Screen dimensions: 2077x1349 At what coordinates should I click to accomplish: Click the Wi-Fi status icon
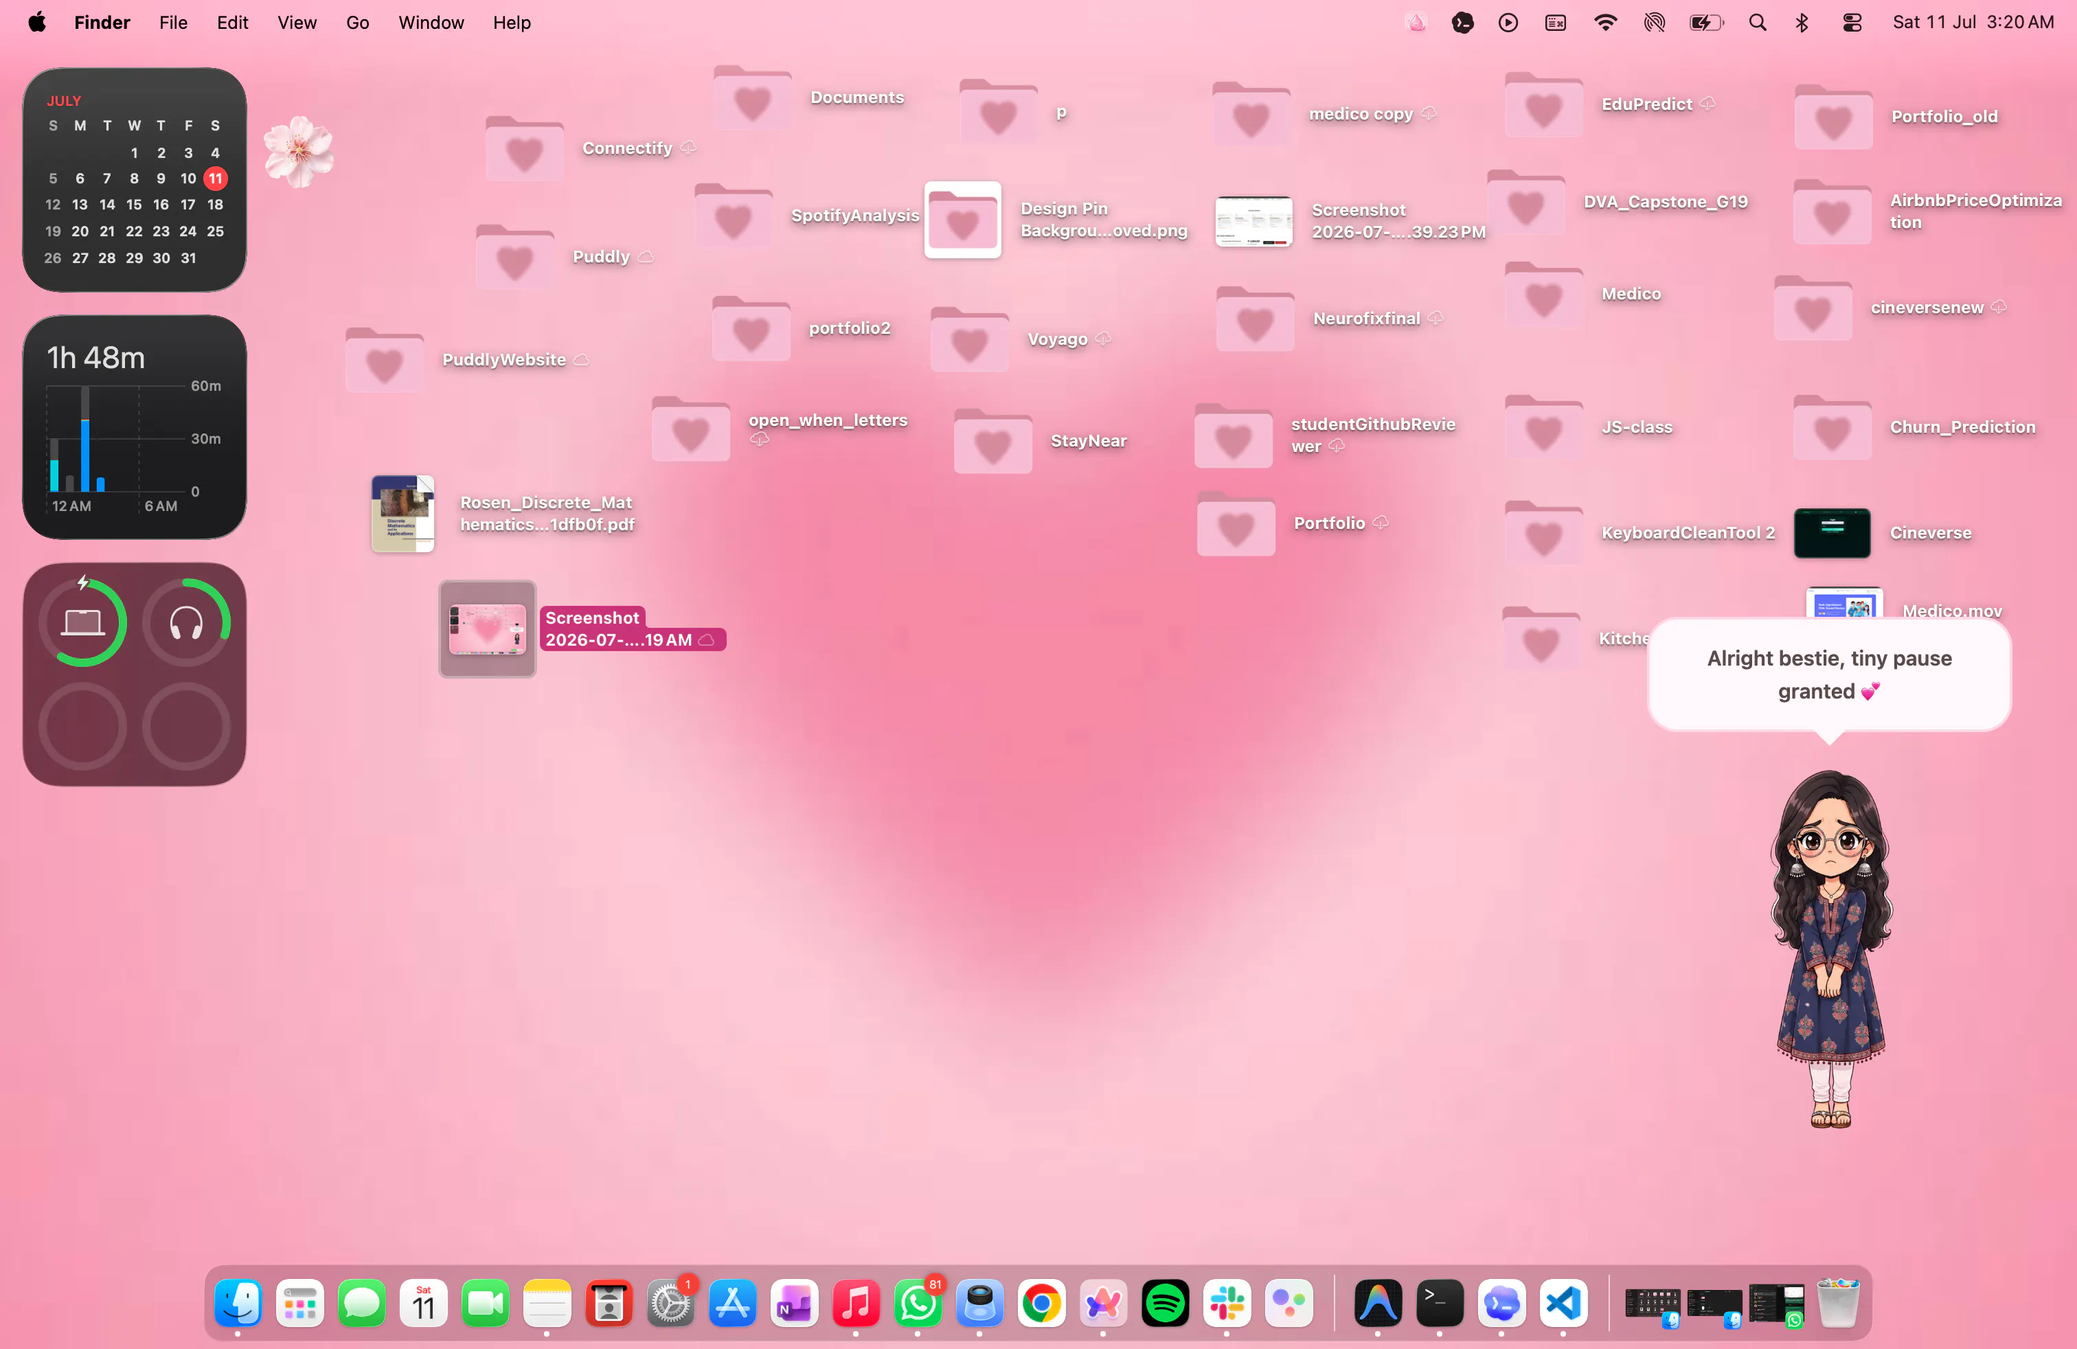click(1605, 23)
